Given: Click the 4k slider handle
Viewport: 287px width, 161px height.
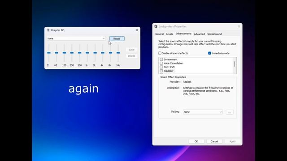Looking at the screenshot, I should click(103, 53).
